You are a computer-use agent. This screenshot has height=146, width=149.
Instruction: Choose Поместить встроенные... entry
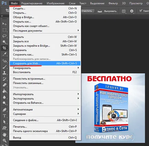[45, 79]
